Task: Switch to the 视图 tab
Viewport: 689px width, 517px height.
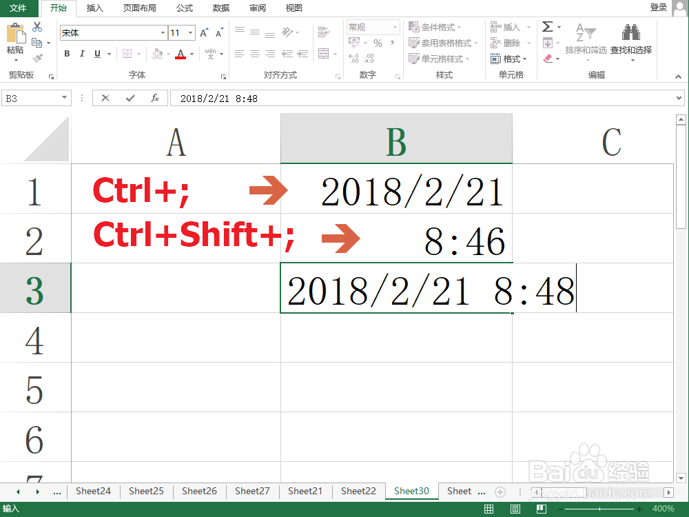Action: pyautogui.click(x=294, y=8)
